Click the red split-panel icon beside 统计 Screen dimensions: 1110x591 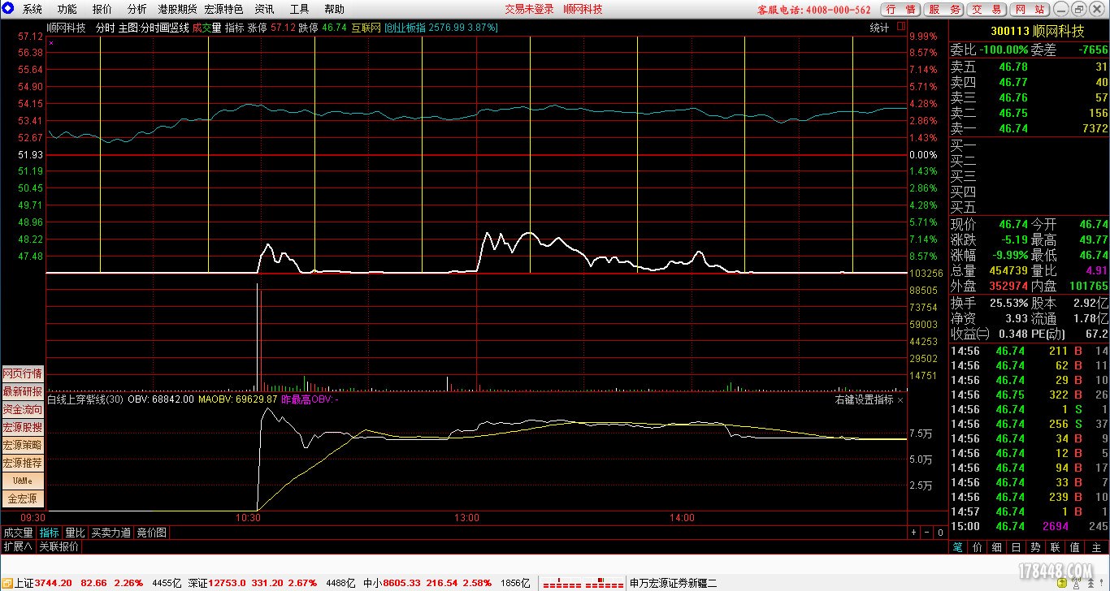point(902,27)
